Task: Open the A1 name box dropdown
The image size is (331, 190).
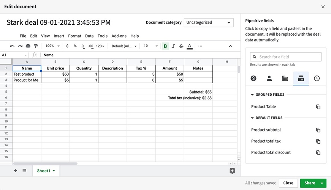Action: (26, 55)
